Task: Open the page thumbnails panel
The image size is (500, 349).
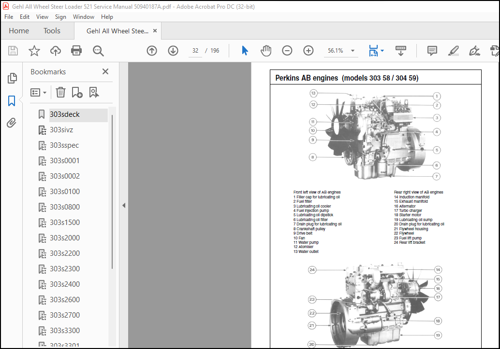Action: click(12, 78)
